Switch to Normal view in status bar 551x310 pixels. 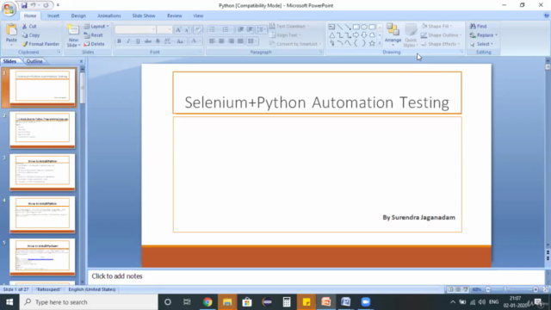coord(450,289)
